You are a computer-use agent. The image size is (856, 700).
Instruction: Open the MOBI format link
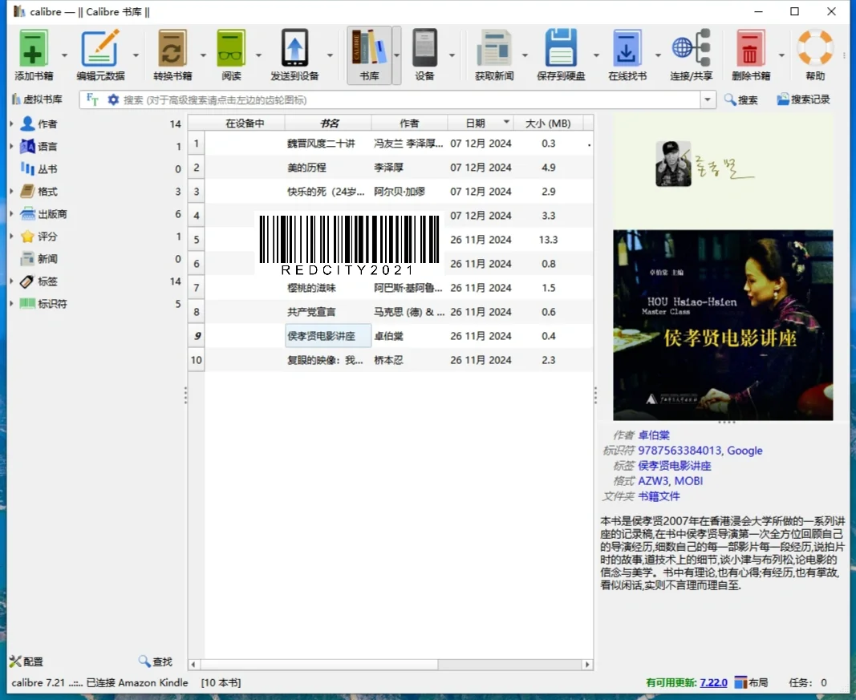coord(688,480)
